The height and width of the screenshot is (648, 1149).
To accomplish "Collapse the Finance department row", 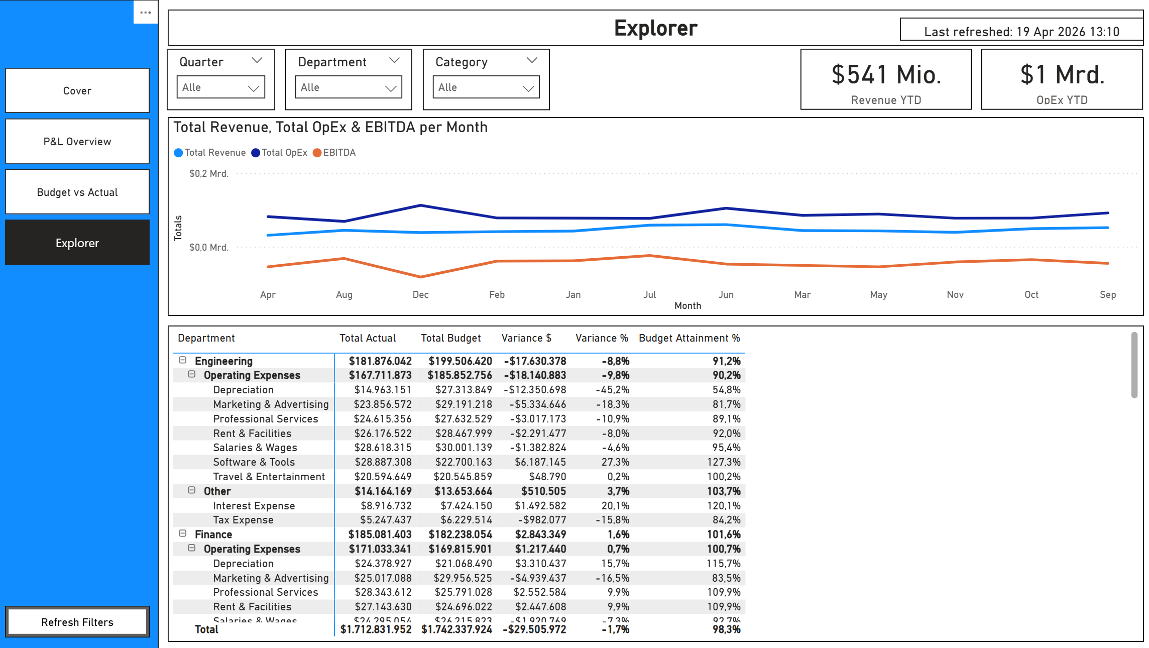I will click(183, 533).
